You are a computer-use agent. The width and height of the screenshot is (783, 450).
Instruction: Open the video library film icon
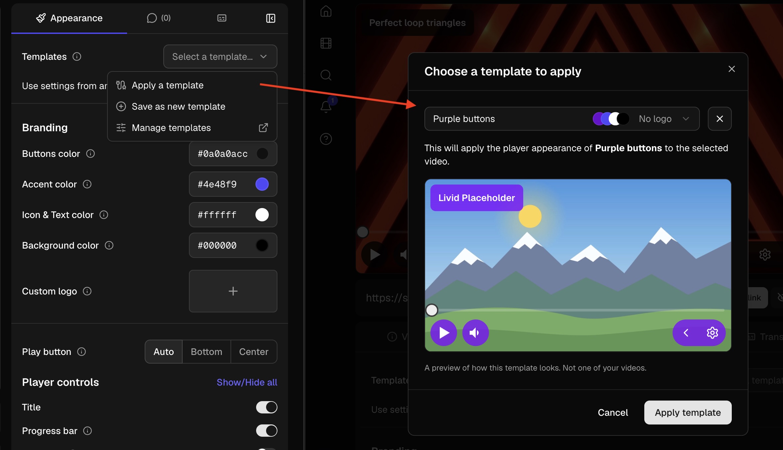326,43
